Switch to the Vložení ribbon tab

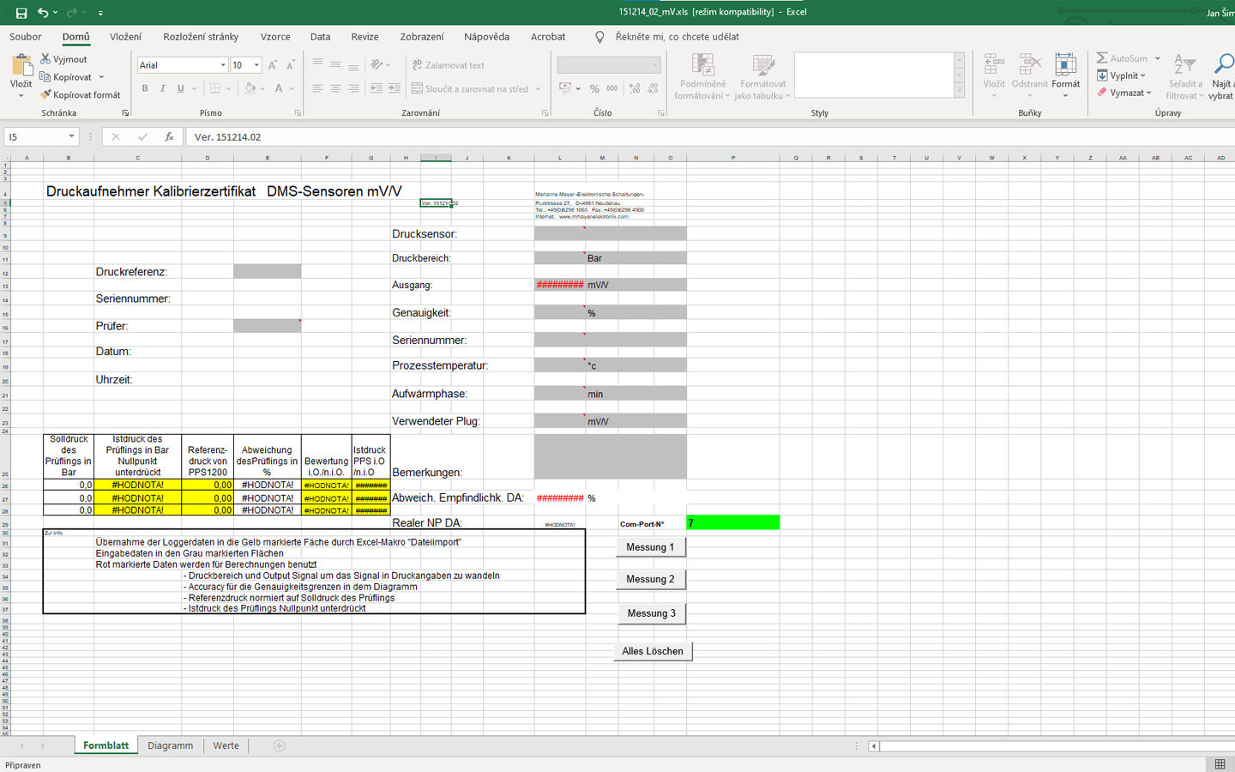[x=125, y=37]
